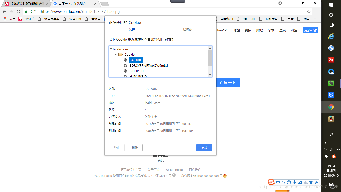Open the 9块9包邮 bookmark
The width and height of the screenshot is (341, 192).
pos(246,19)
